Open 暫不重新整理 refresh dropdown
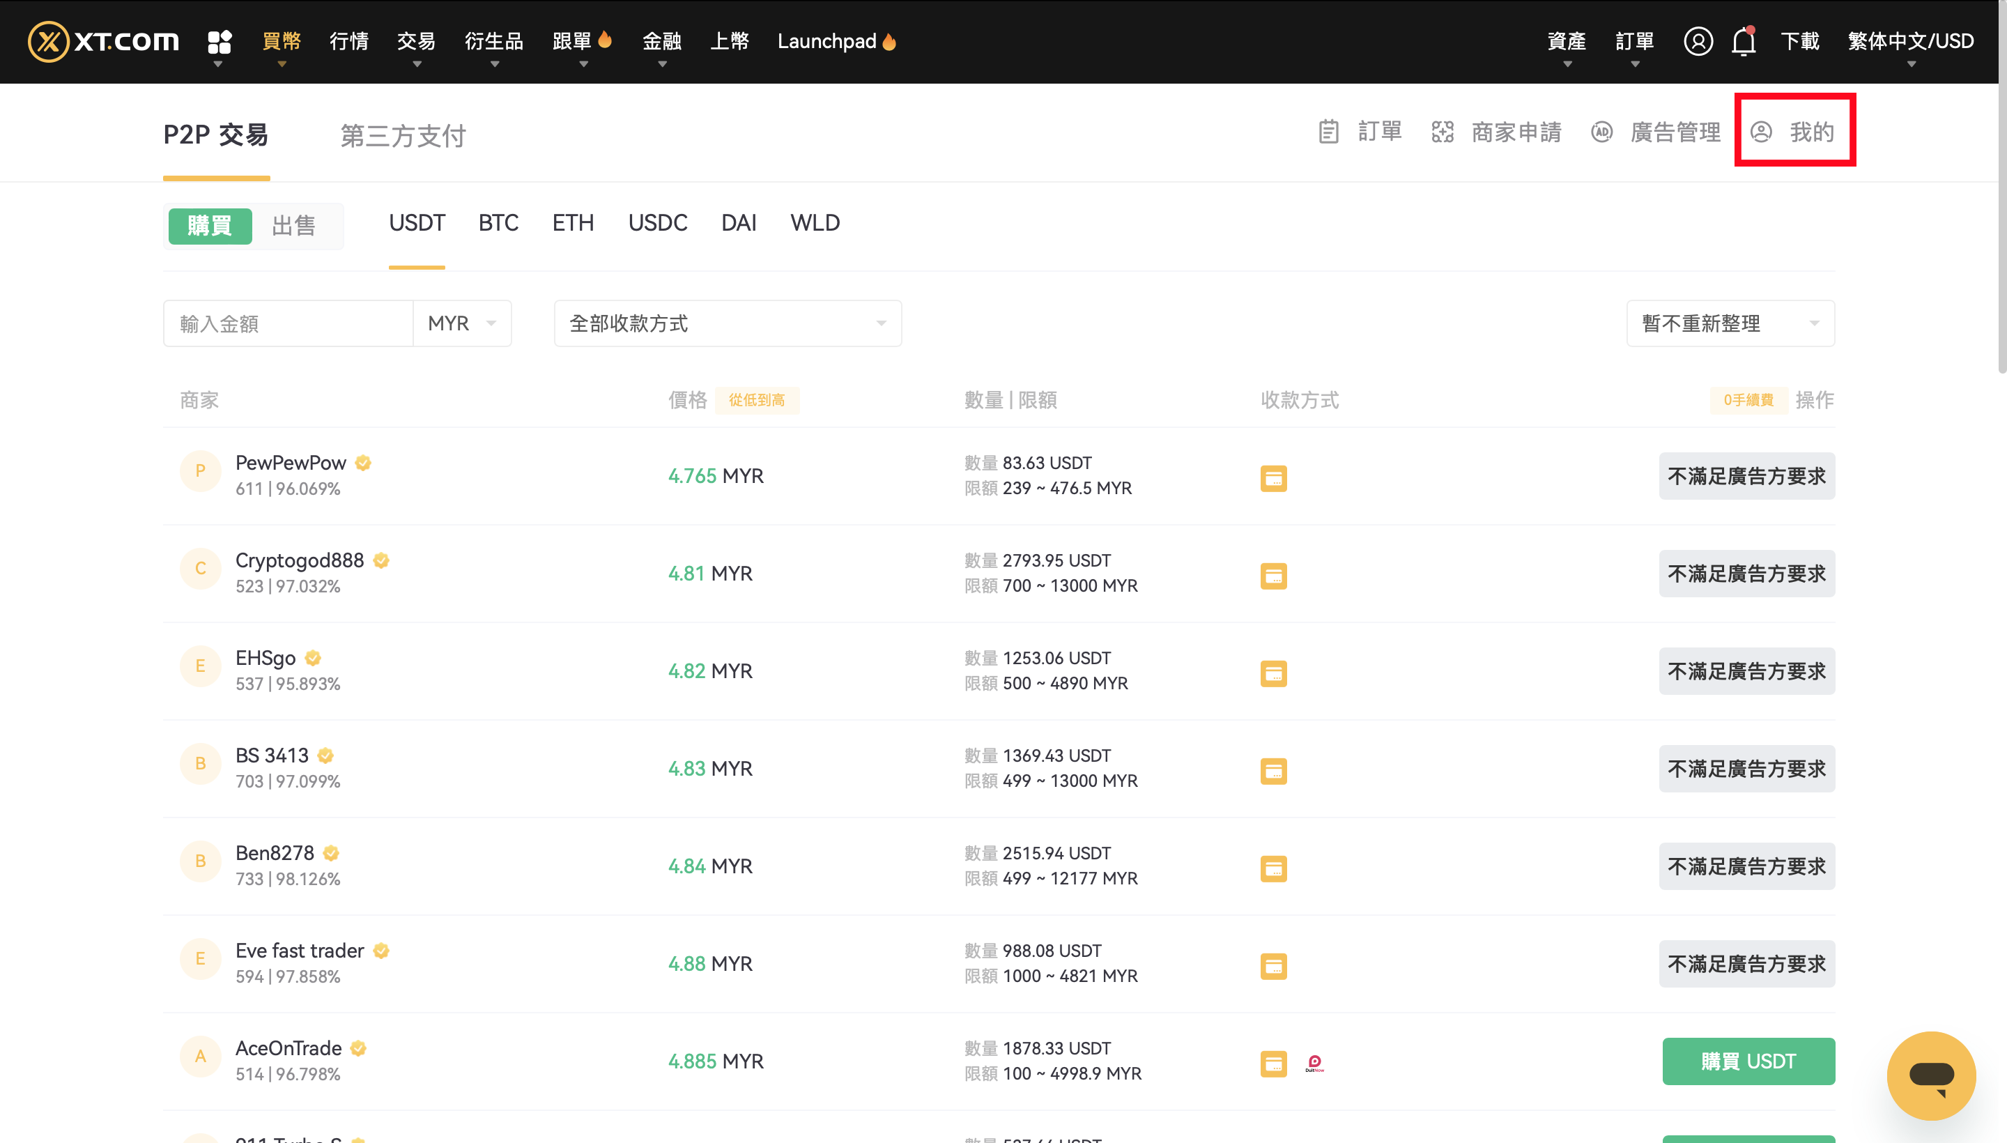This screenshot has width=2007, height=1143. point(1730,323)
